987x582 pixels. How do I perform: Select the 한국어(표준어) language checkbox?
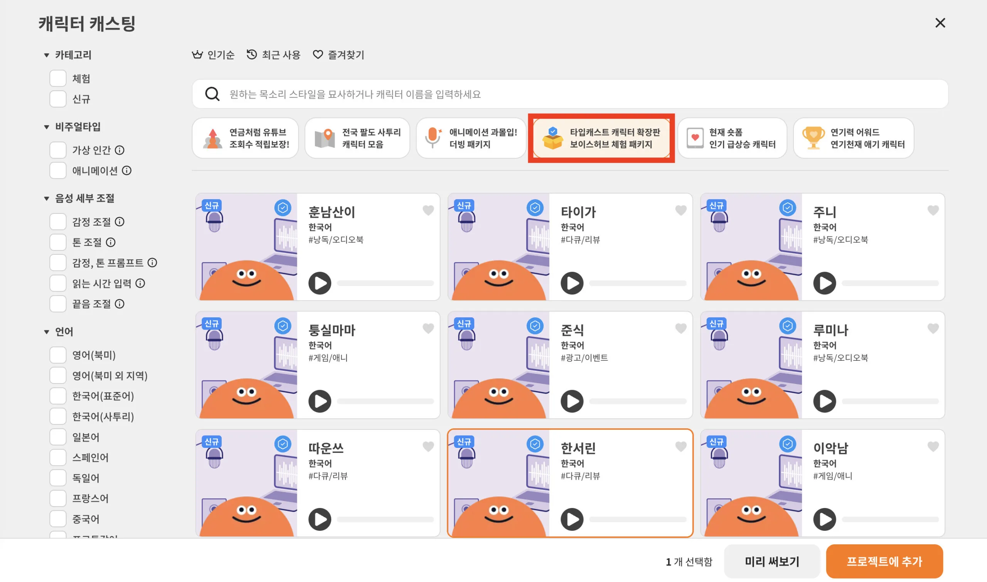58,396
